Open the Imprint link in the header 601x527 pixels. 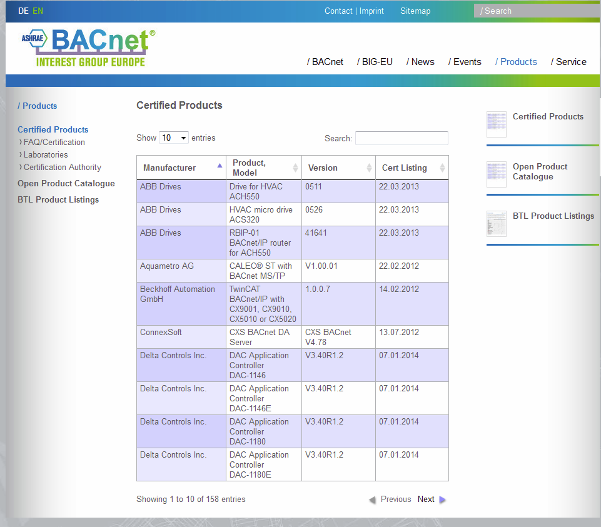tap(371, 11)
